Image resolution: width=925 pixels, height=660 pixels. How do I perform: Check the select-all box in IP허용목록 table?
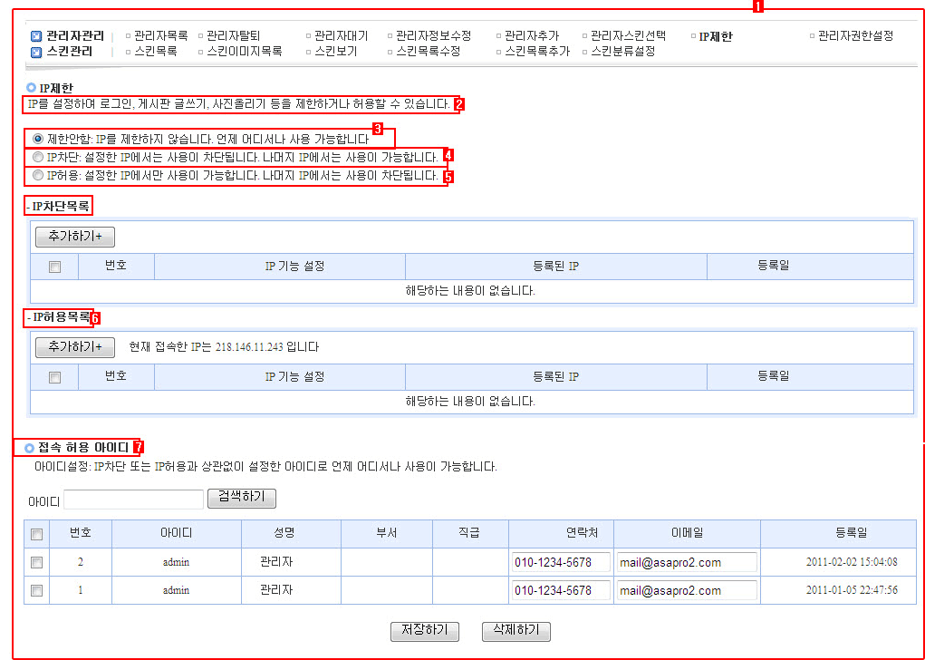[54, 377]
